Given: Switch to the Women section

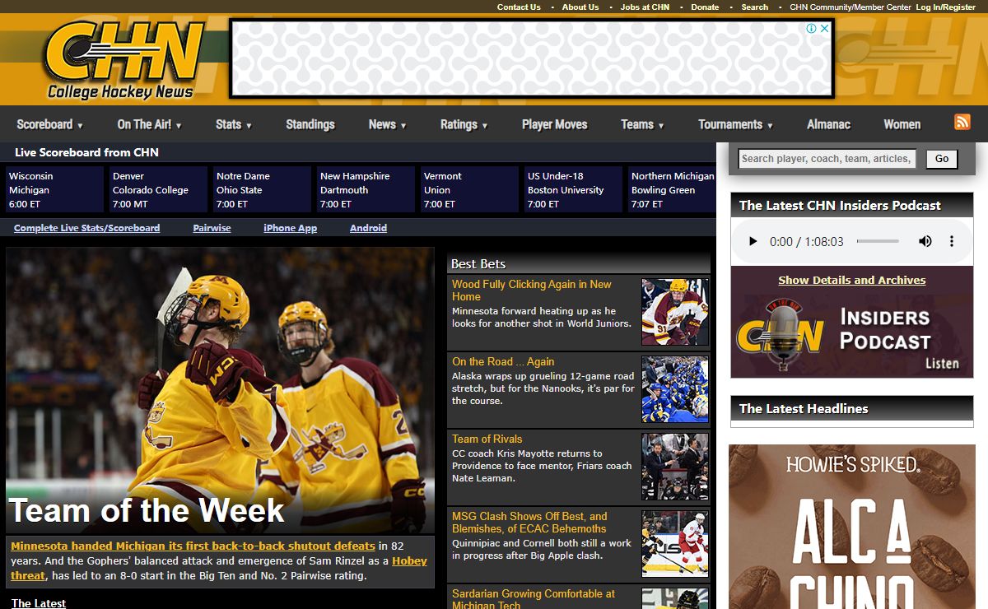Looking at the screenshot, I should click(x=902, y=124).
